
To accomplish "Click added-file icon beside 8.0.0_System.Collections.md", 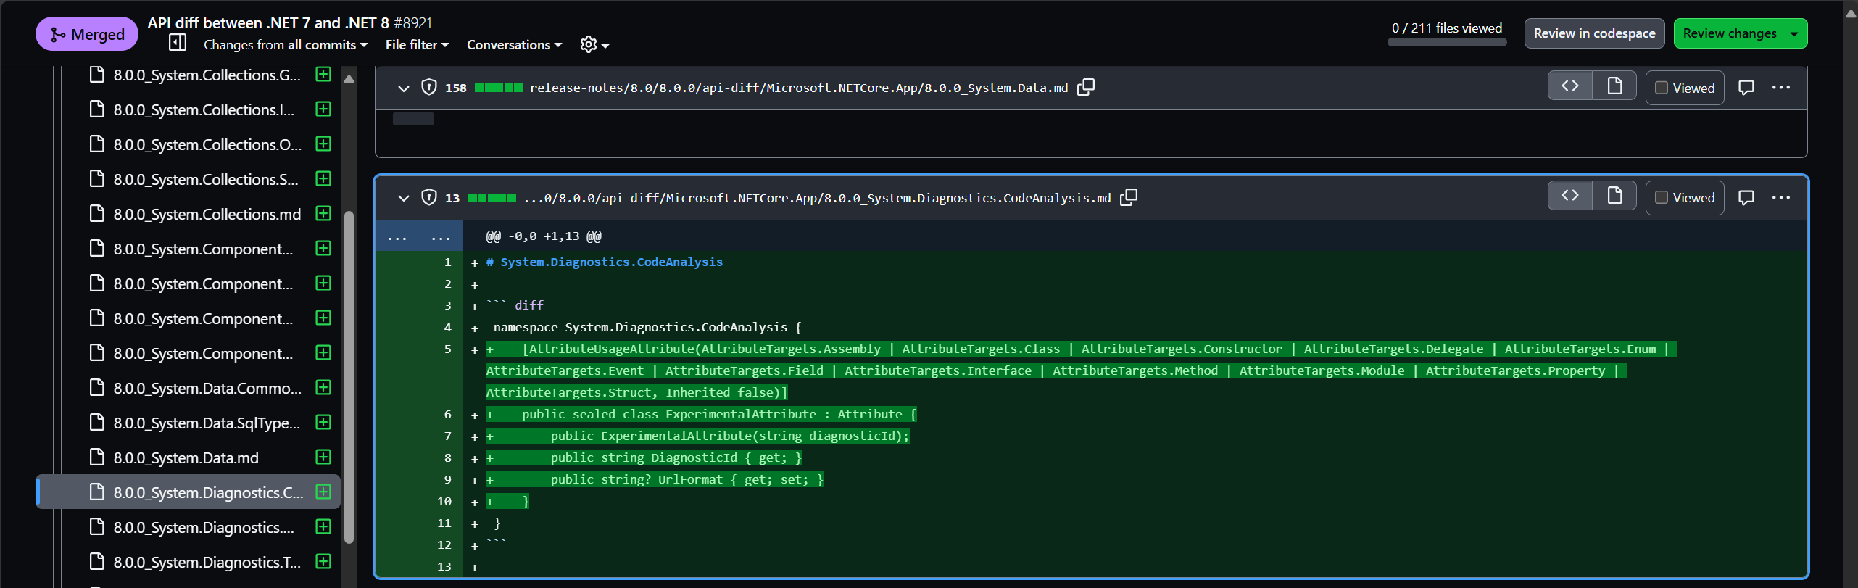I will [x=323, y=213].
